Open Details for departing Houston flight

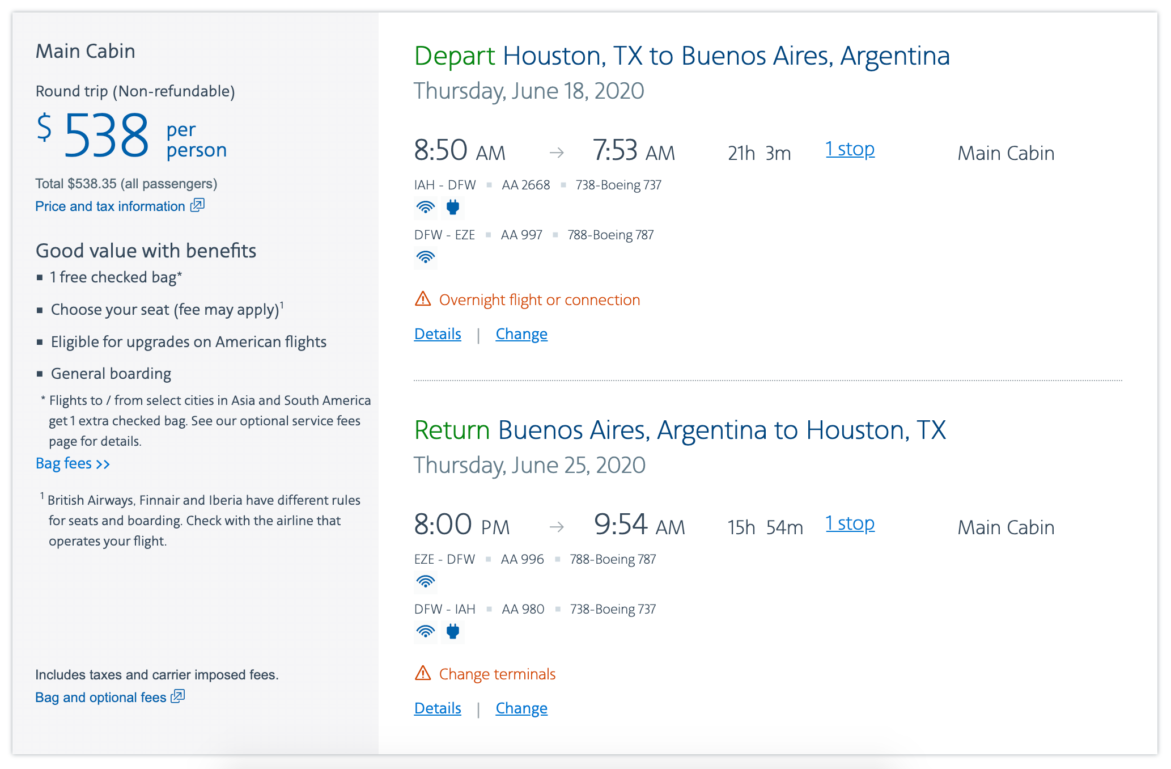point(438,334)
